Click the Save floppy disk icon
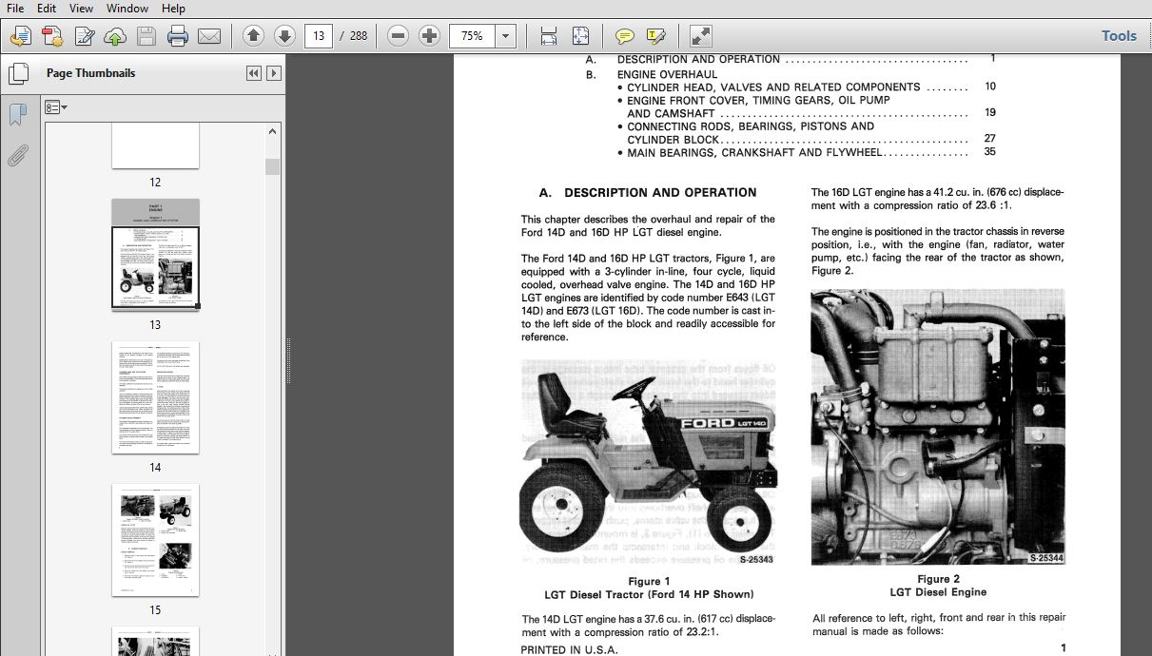Image resolution: width=1152 pixels, height=656 pixels. 146,36
